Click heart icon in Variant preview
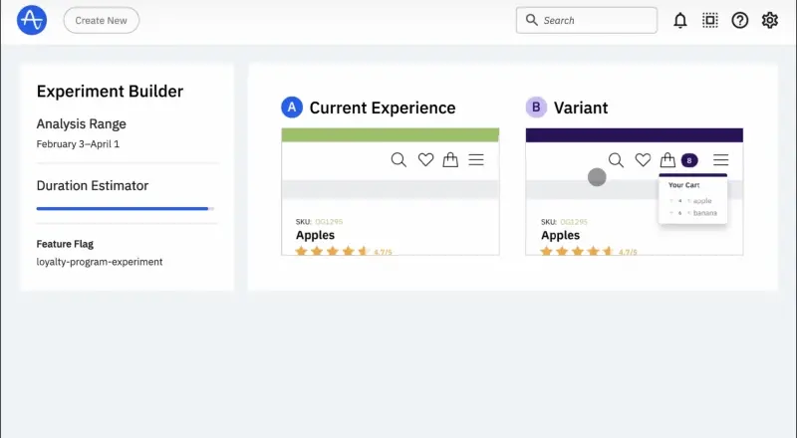 (643, 160)
